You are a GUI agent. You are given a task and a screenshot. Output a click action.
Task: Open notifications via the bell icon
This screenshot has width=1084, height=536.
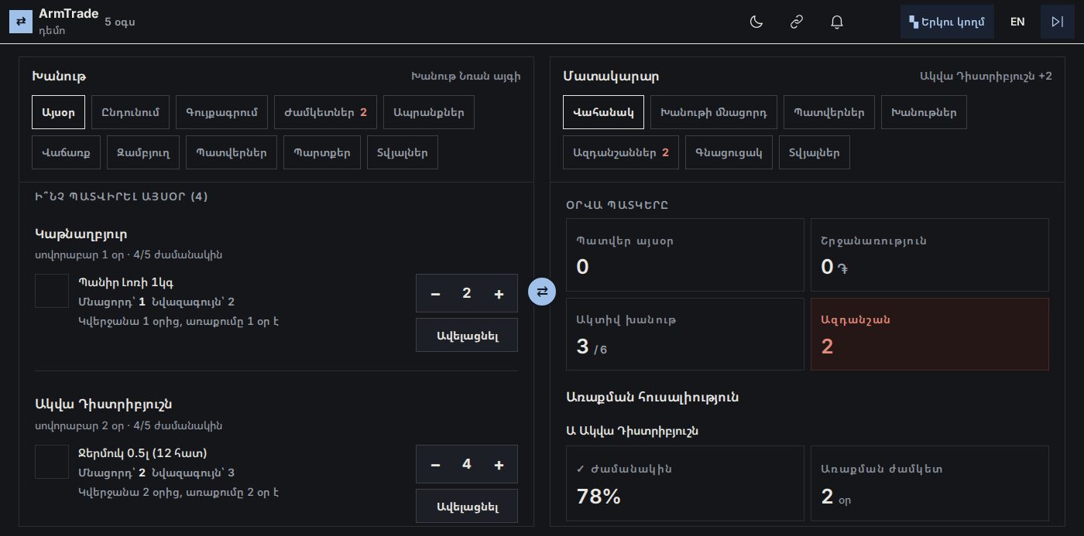(837, 22)
